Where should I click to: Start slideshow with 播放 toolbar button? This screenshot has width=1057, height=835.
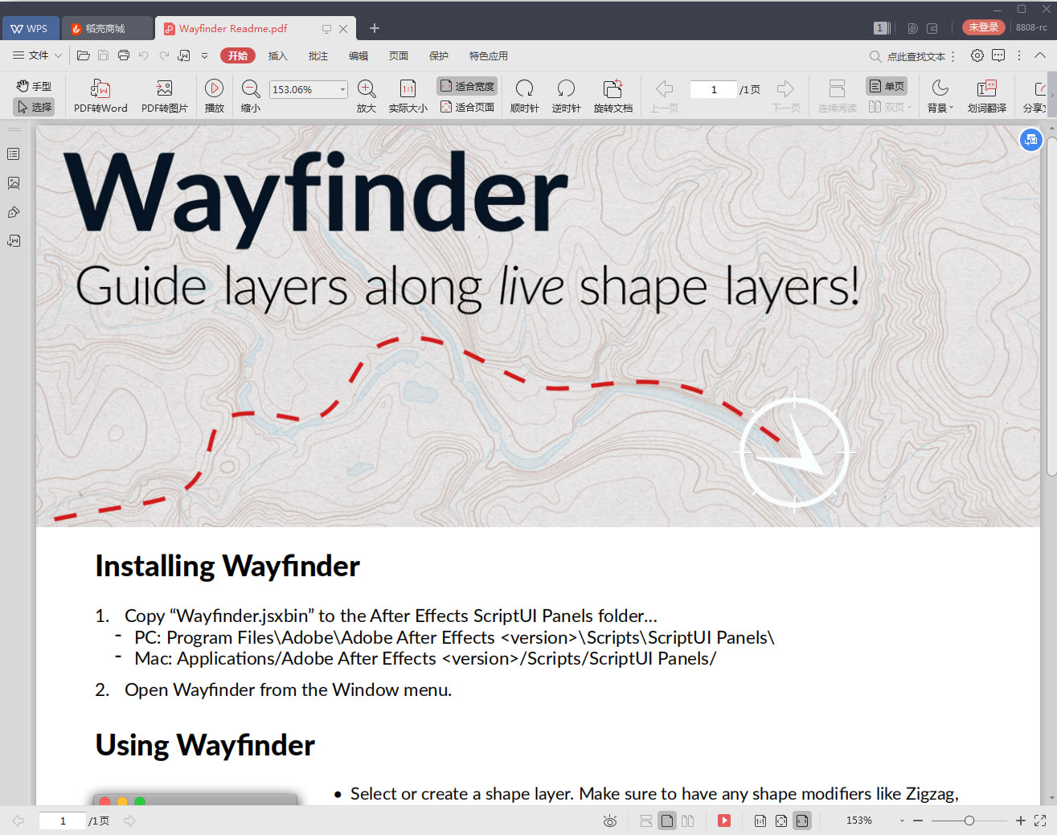click(215, 96)
